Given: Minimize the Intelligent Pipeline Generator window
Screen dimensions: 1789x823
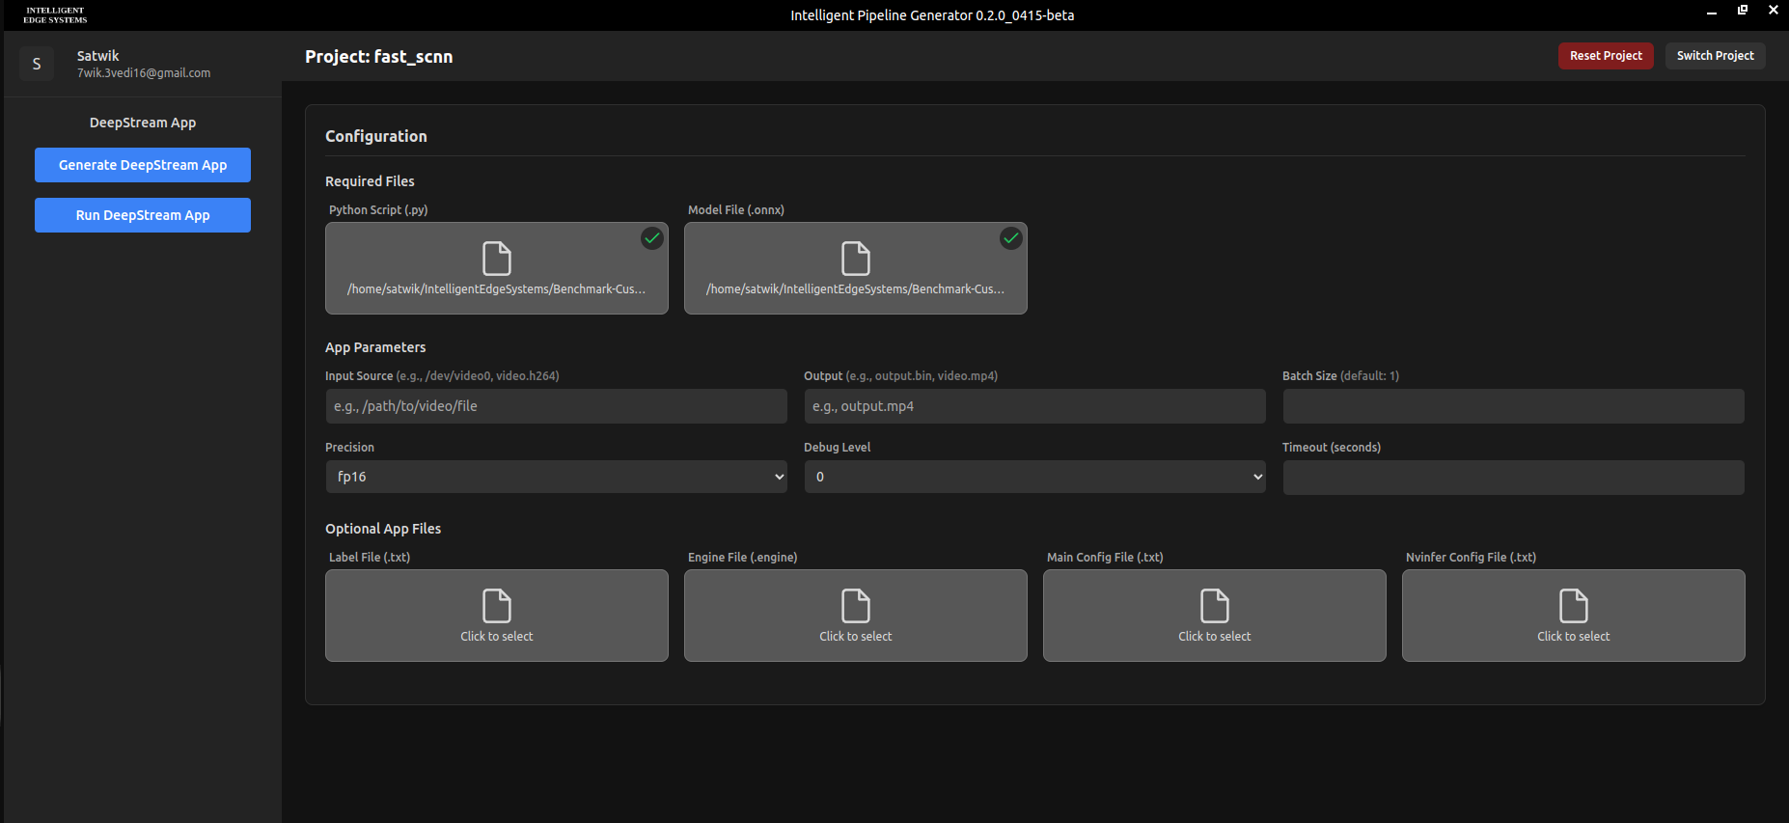Looking at the screenshot, I should pyautogui.click(x=1712, y=13).
